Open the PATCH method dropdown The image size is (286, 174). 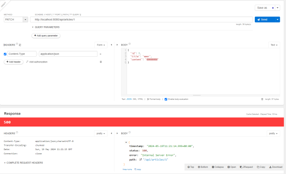26,20
